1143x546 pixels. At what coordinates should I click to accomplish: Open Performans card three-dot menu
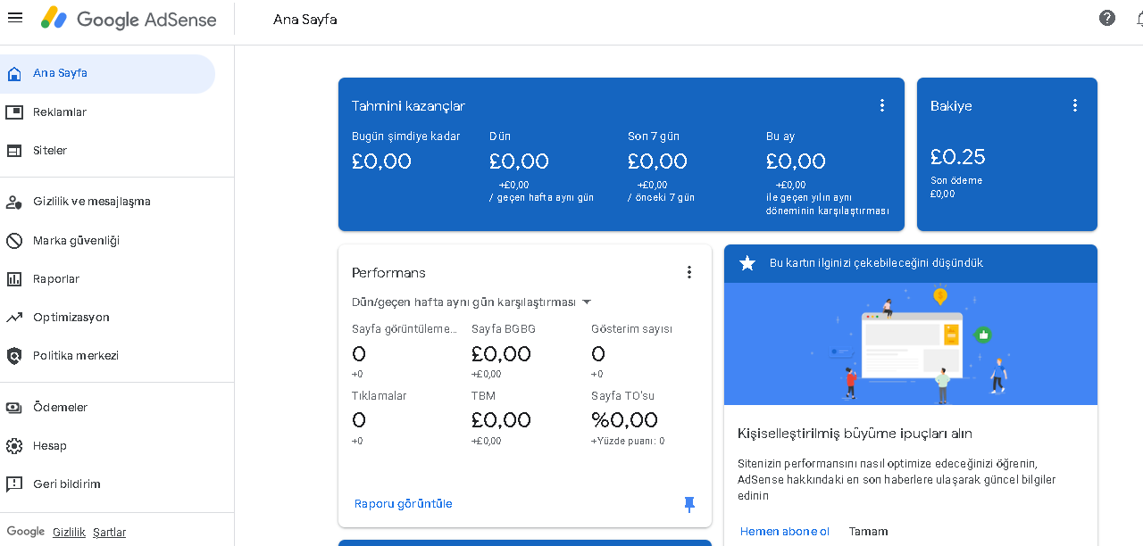pos(689,272)
